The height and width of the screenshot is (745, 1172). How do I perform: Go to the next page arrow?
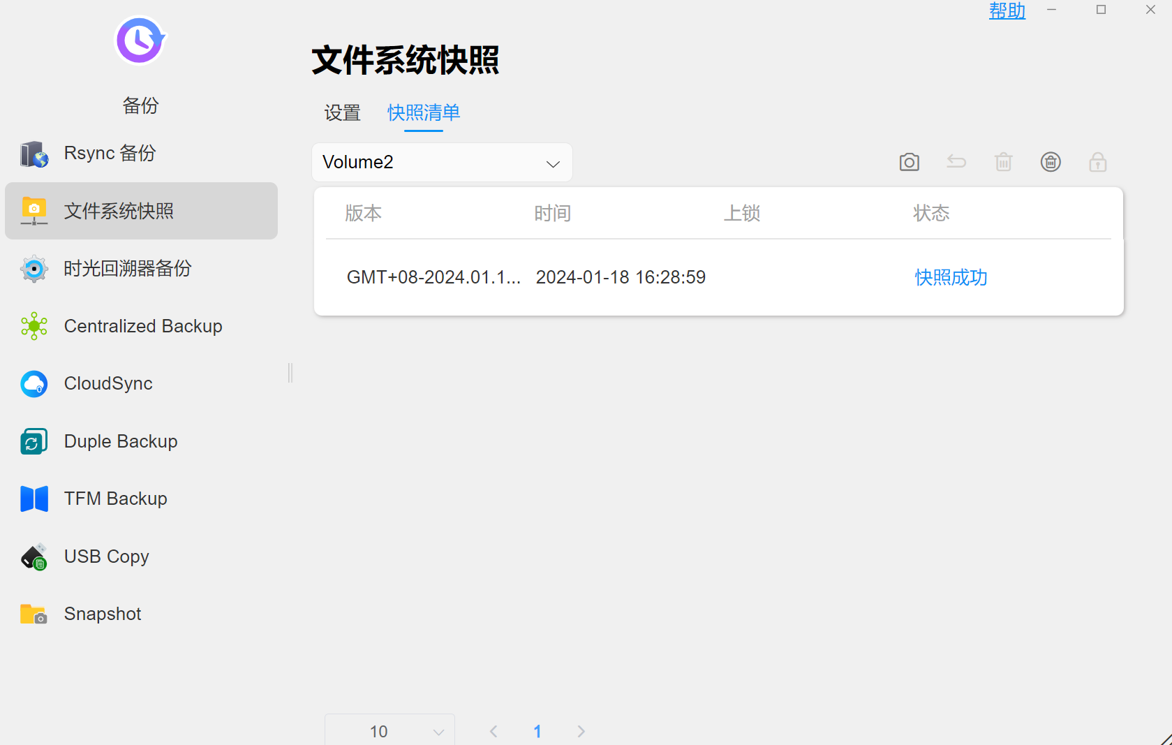[x=581, y=731]
